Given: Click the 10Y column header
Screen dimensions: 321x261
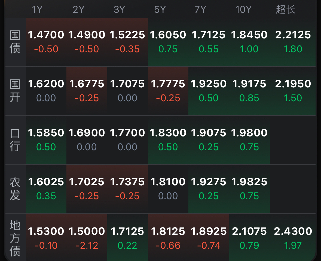Looking at the screenshot, I should [x=243, y=10].
